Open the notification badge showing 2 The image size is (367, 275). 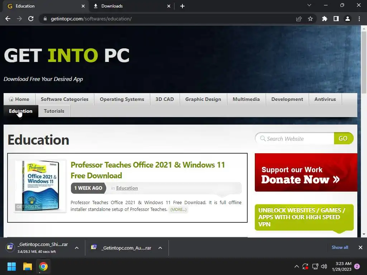357,266
